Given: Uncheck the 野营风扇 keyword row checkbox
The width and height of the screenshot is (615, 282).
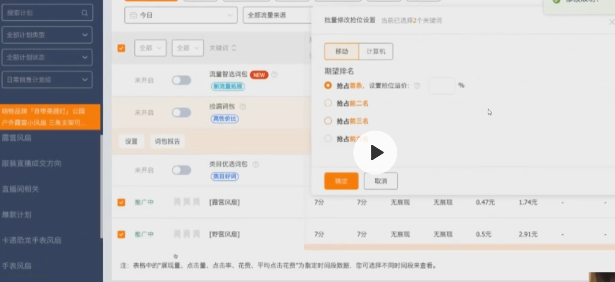Looking at the screenshot, I should click(121, 234).
